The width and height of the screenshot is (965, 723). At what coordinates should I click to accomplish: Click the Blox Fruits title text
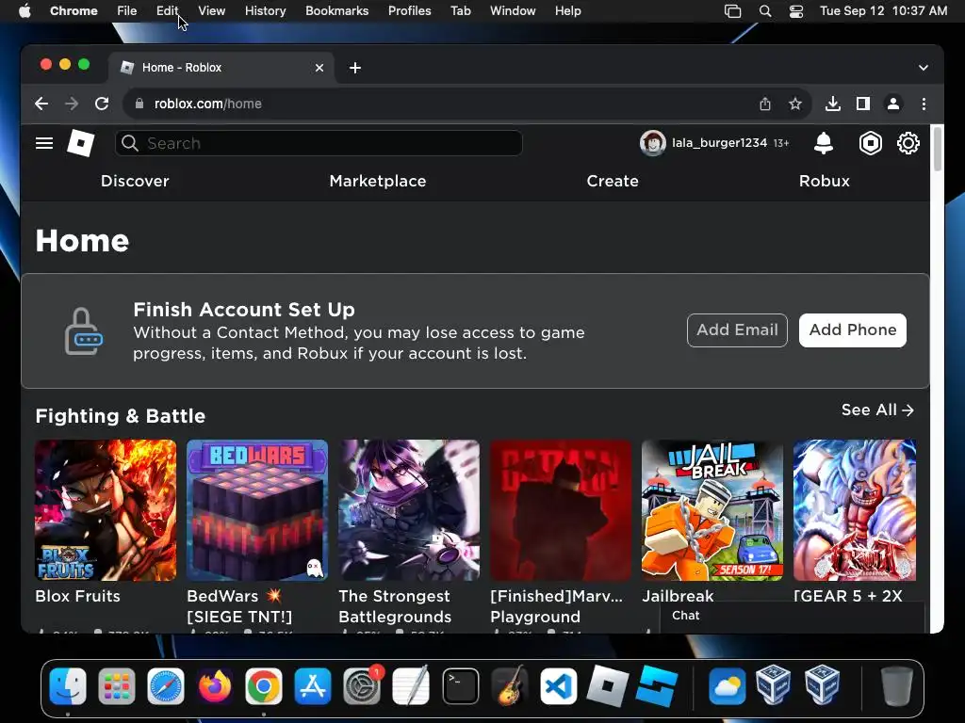click(x=77, y=596)
